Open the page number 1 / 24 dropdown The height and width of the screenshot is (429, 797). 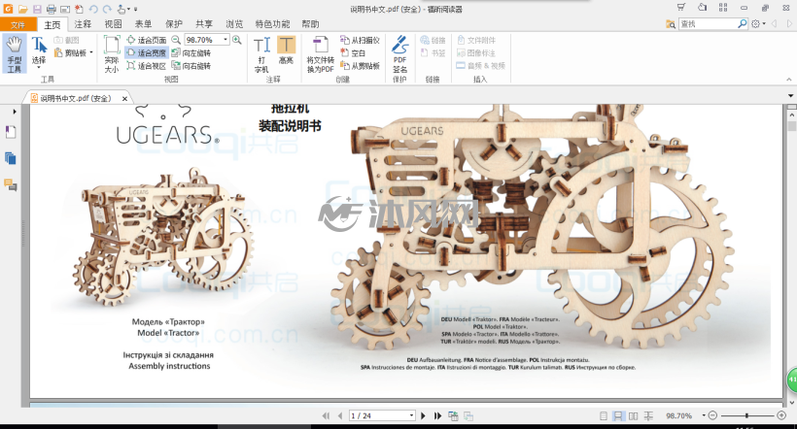[x=412, y=415]
